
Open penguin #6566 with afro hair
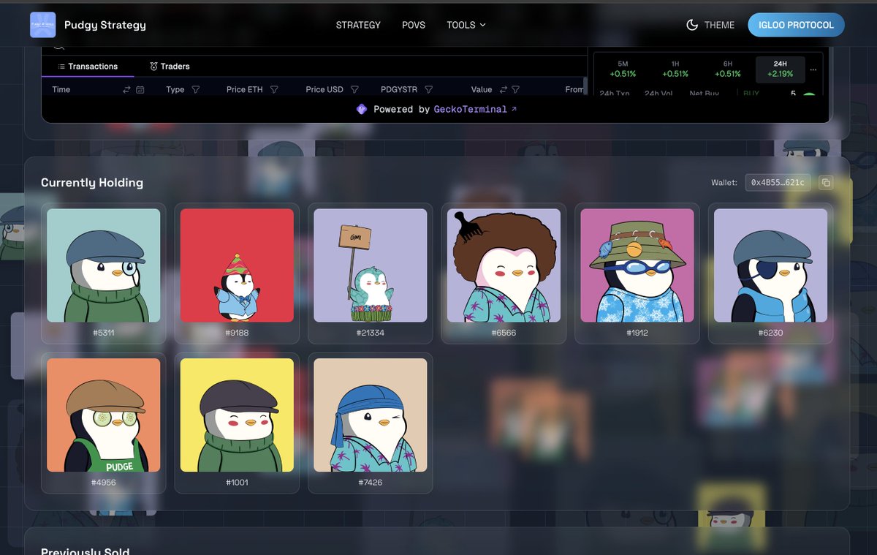(x=504, y=265)
